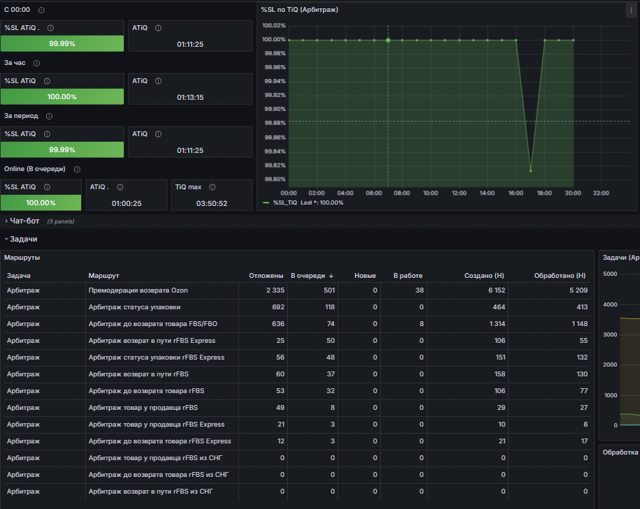Click the Маршруты panel title
Screen dimensions: 640x509
pyautogui.click(x=22, y=258)
